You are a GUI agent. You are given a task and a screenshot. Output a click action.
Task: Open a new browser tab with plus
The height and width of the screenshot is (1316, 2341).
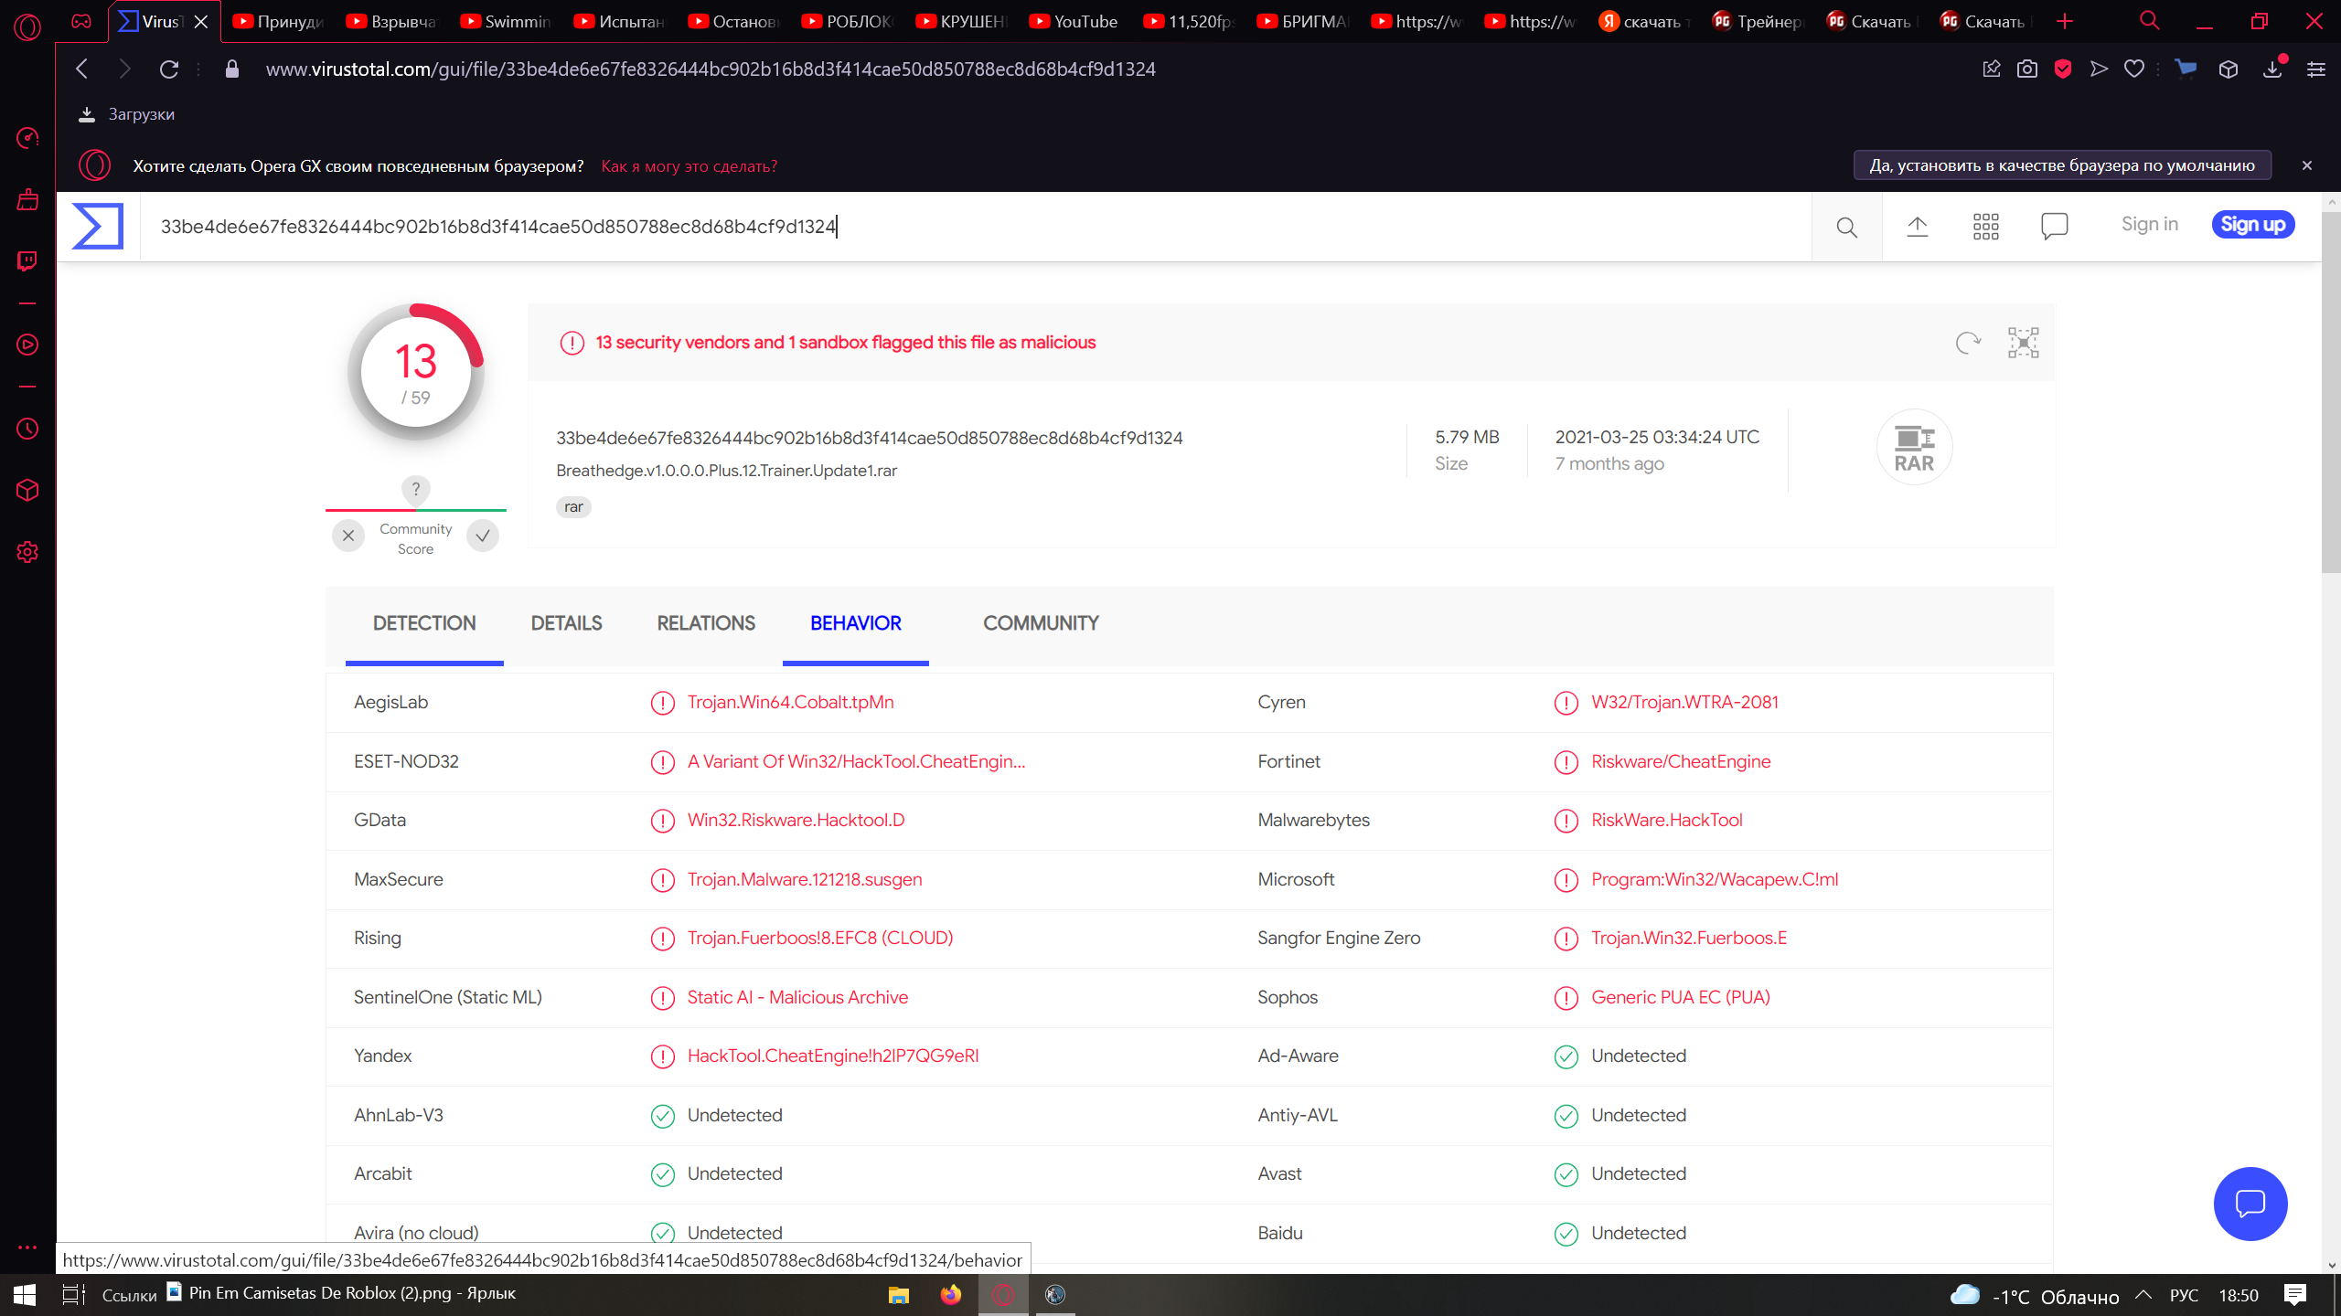[2065, 21]
